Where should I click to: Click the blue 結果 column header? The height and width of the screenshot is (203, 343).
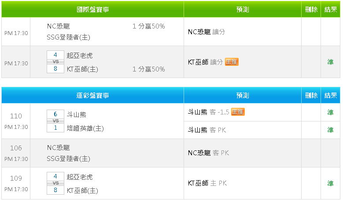pos(330,95)
